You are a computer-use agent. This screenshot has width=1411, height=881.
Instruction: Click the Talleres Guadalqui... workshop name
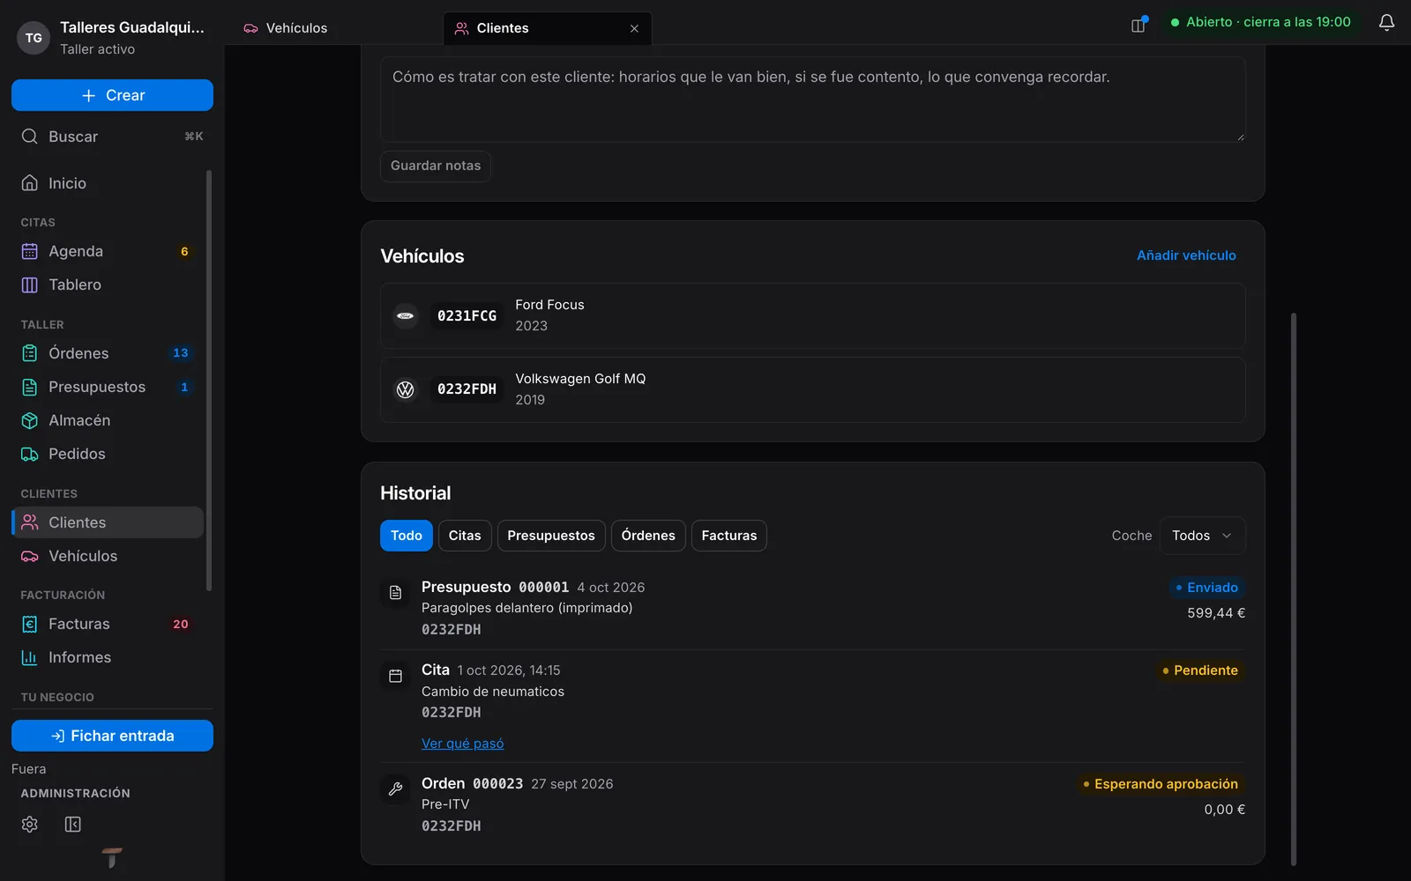(132, 27)
